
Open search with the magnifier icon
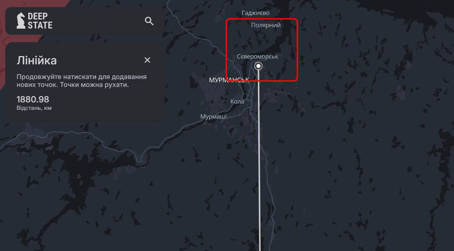click(x=149, y=21)
